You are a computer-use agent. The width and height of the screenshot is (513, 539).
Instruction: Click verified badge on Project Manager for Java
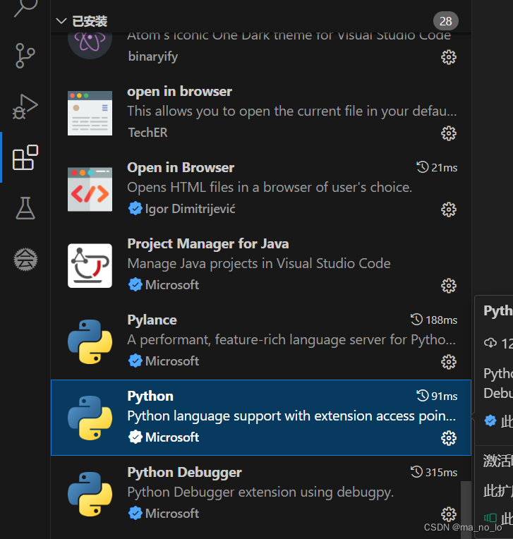[135, 285]
